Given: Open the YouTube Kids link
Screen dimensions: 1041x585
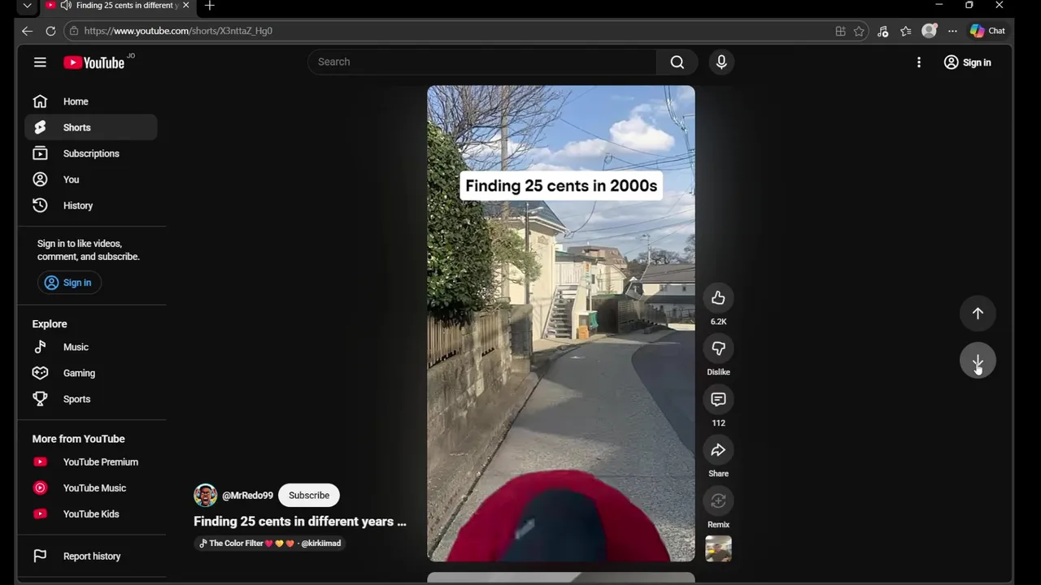Looking at the screenshot, I should click(x=91, y=514).
